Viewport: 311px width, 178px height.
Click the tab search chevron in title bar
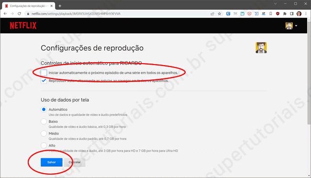point(275,3)
